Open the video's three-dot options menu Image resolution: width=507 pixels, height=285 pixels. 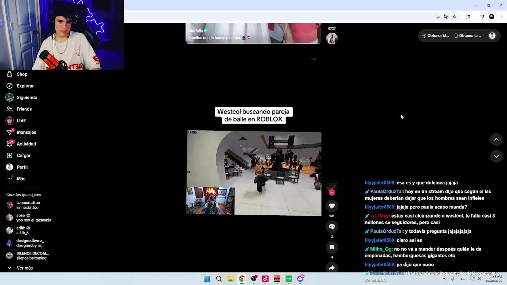click(x=314, y=59)
